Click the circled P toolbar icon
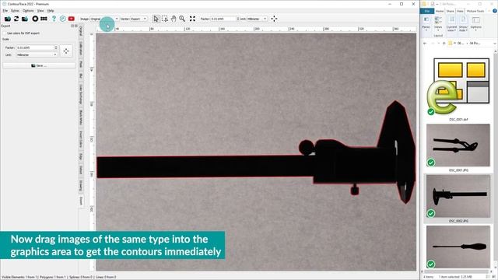The width and height of the screenshot is (498, 280). (x=62, y=19)
